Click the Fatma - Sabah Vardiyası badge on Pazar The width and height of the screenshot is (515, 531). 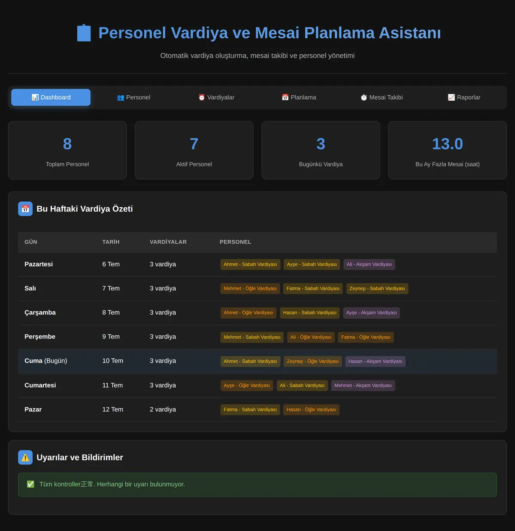click(x=250, y=410)
